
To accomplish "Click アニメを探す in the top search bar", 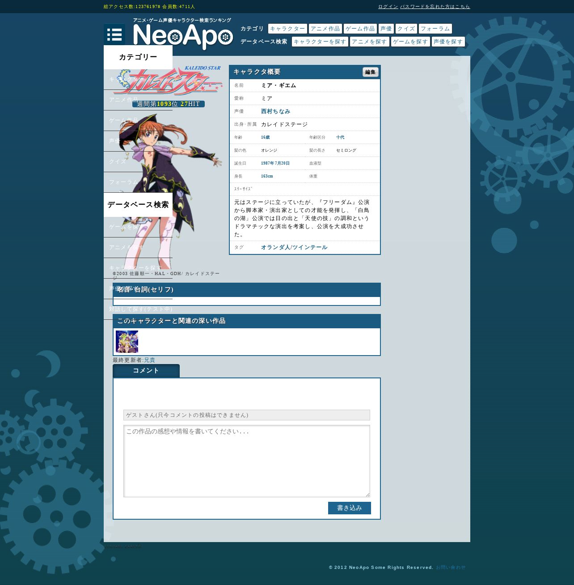I will click(x=369, y=42).
